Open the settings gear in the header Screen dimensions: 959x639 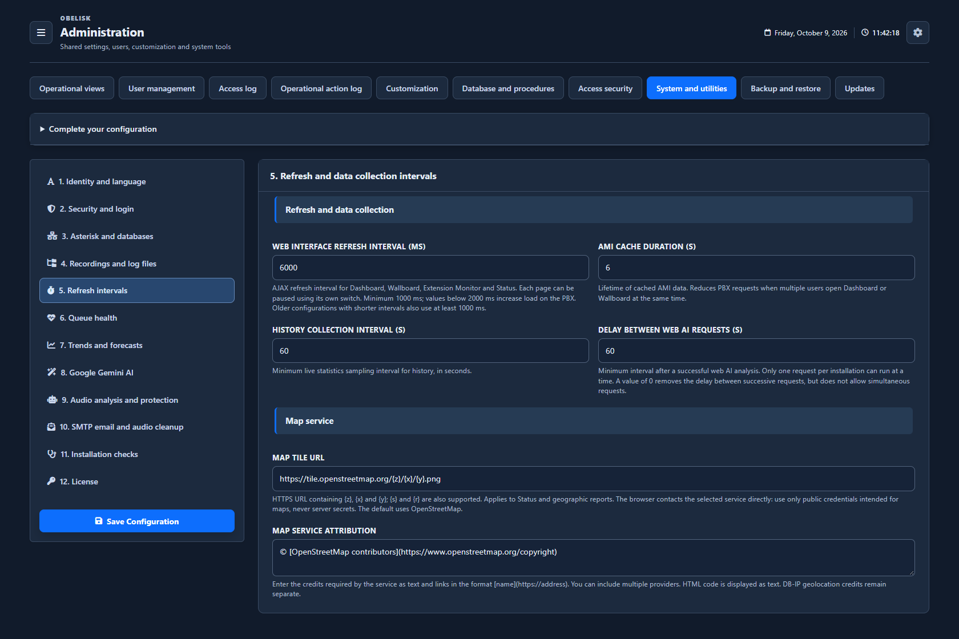pyautogui.click(x=917, y=33)
